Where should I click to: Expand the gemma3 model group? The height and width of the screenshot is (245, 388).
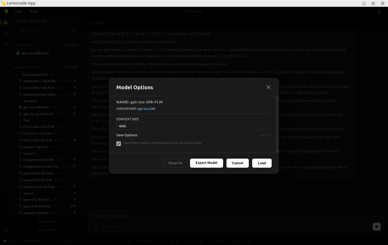(x=20, y=101)
